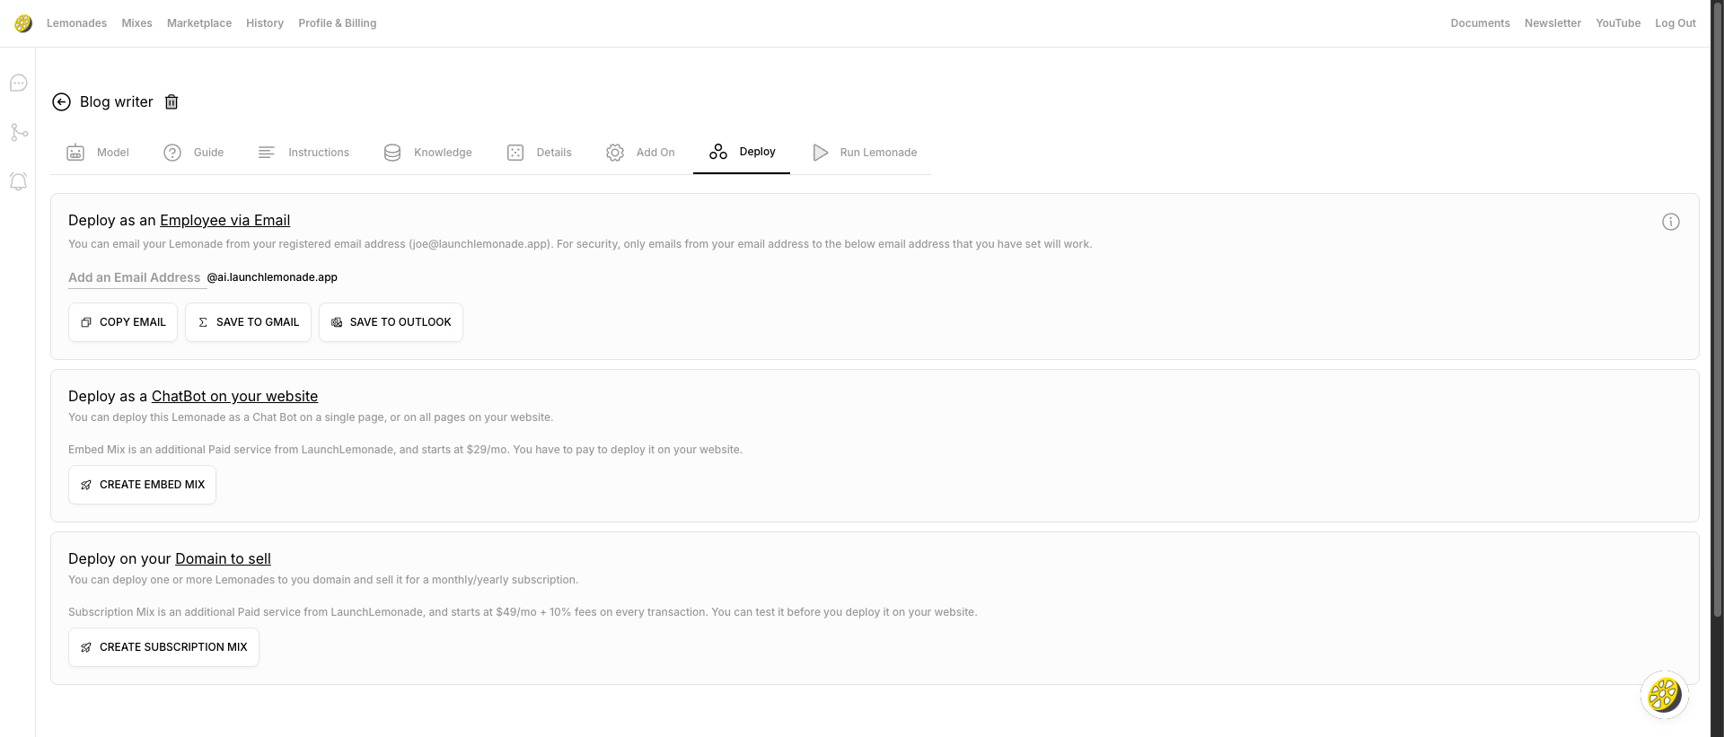Open Profile & Billing page

tap(338, 23)
